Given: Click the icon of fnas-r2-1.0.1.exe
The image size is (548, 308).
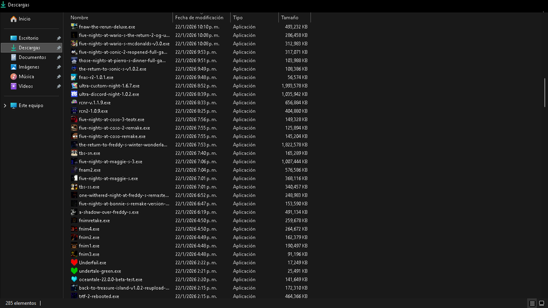Looking at the screenshot, I should (74, 77).
